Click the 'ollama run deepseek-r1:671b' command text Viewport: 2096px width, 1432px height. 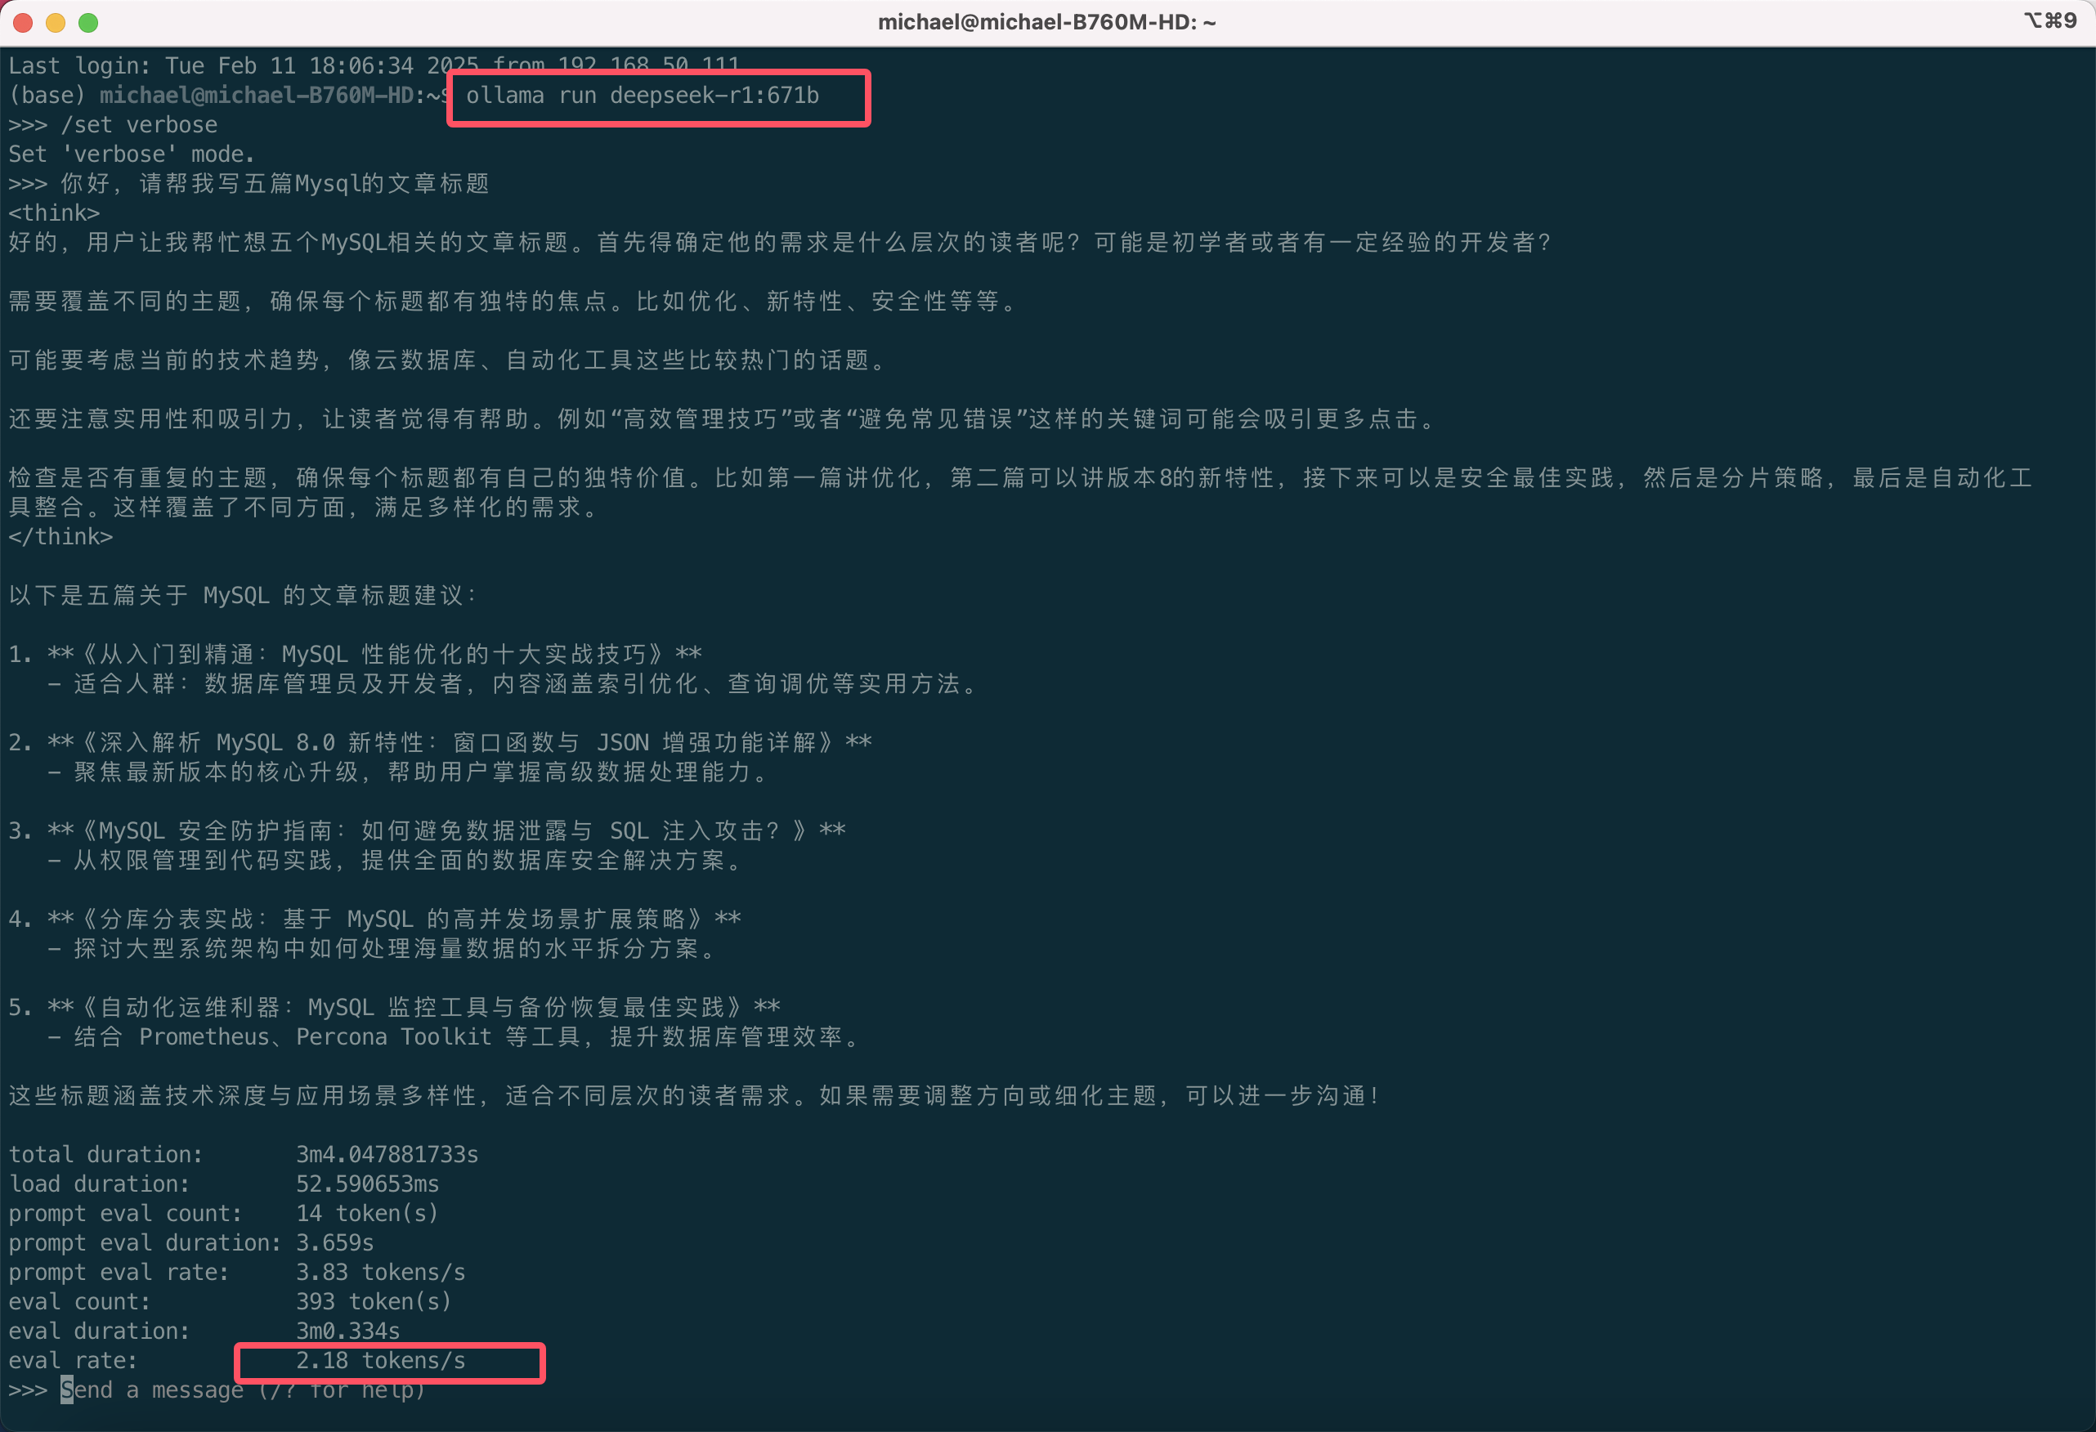pyautogui.click(x=643, y=96)
